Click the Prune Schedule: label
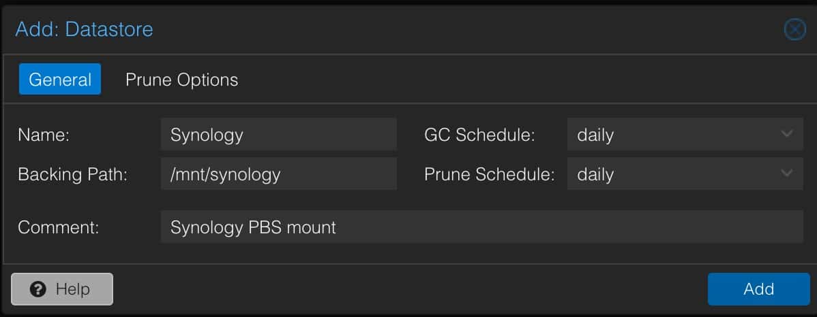The image size is (817, 317). [x=489, y=174]
